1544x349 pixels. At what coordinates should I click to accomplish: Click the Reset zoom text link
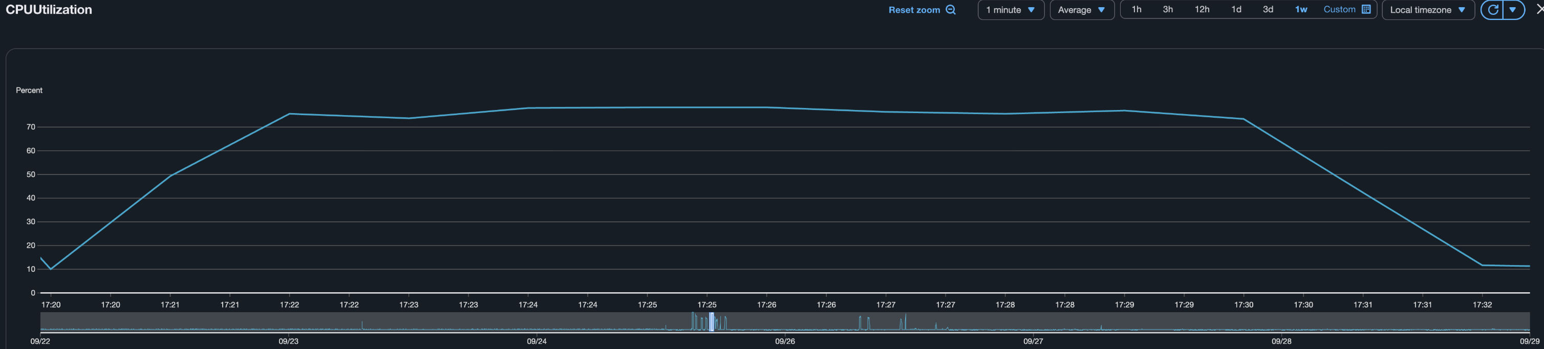pyautogui.click(x=913, y=10)
